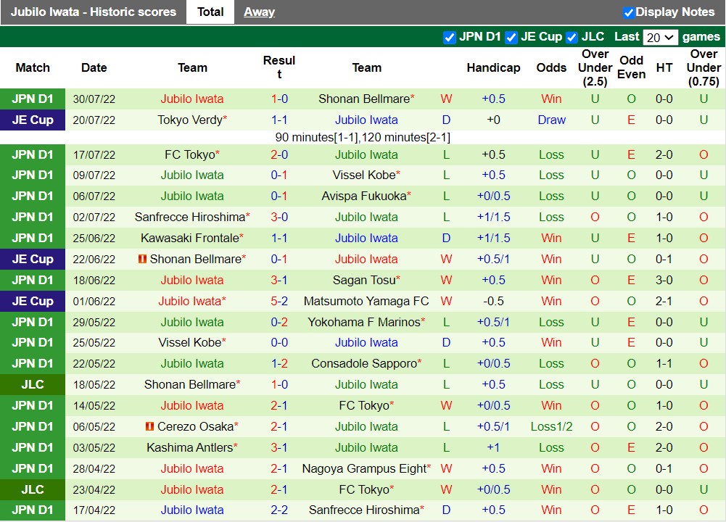This screenshot has width=726, height=522.
Task: Click the Handicap column header
Action: [493, 68]
